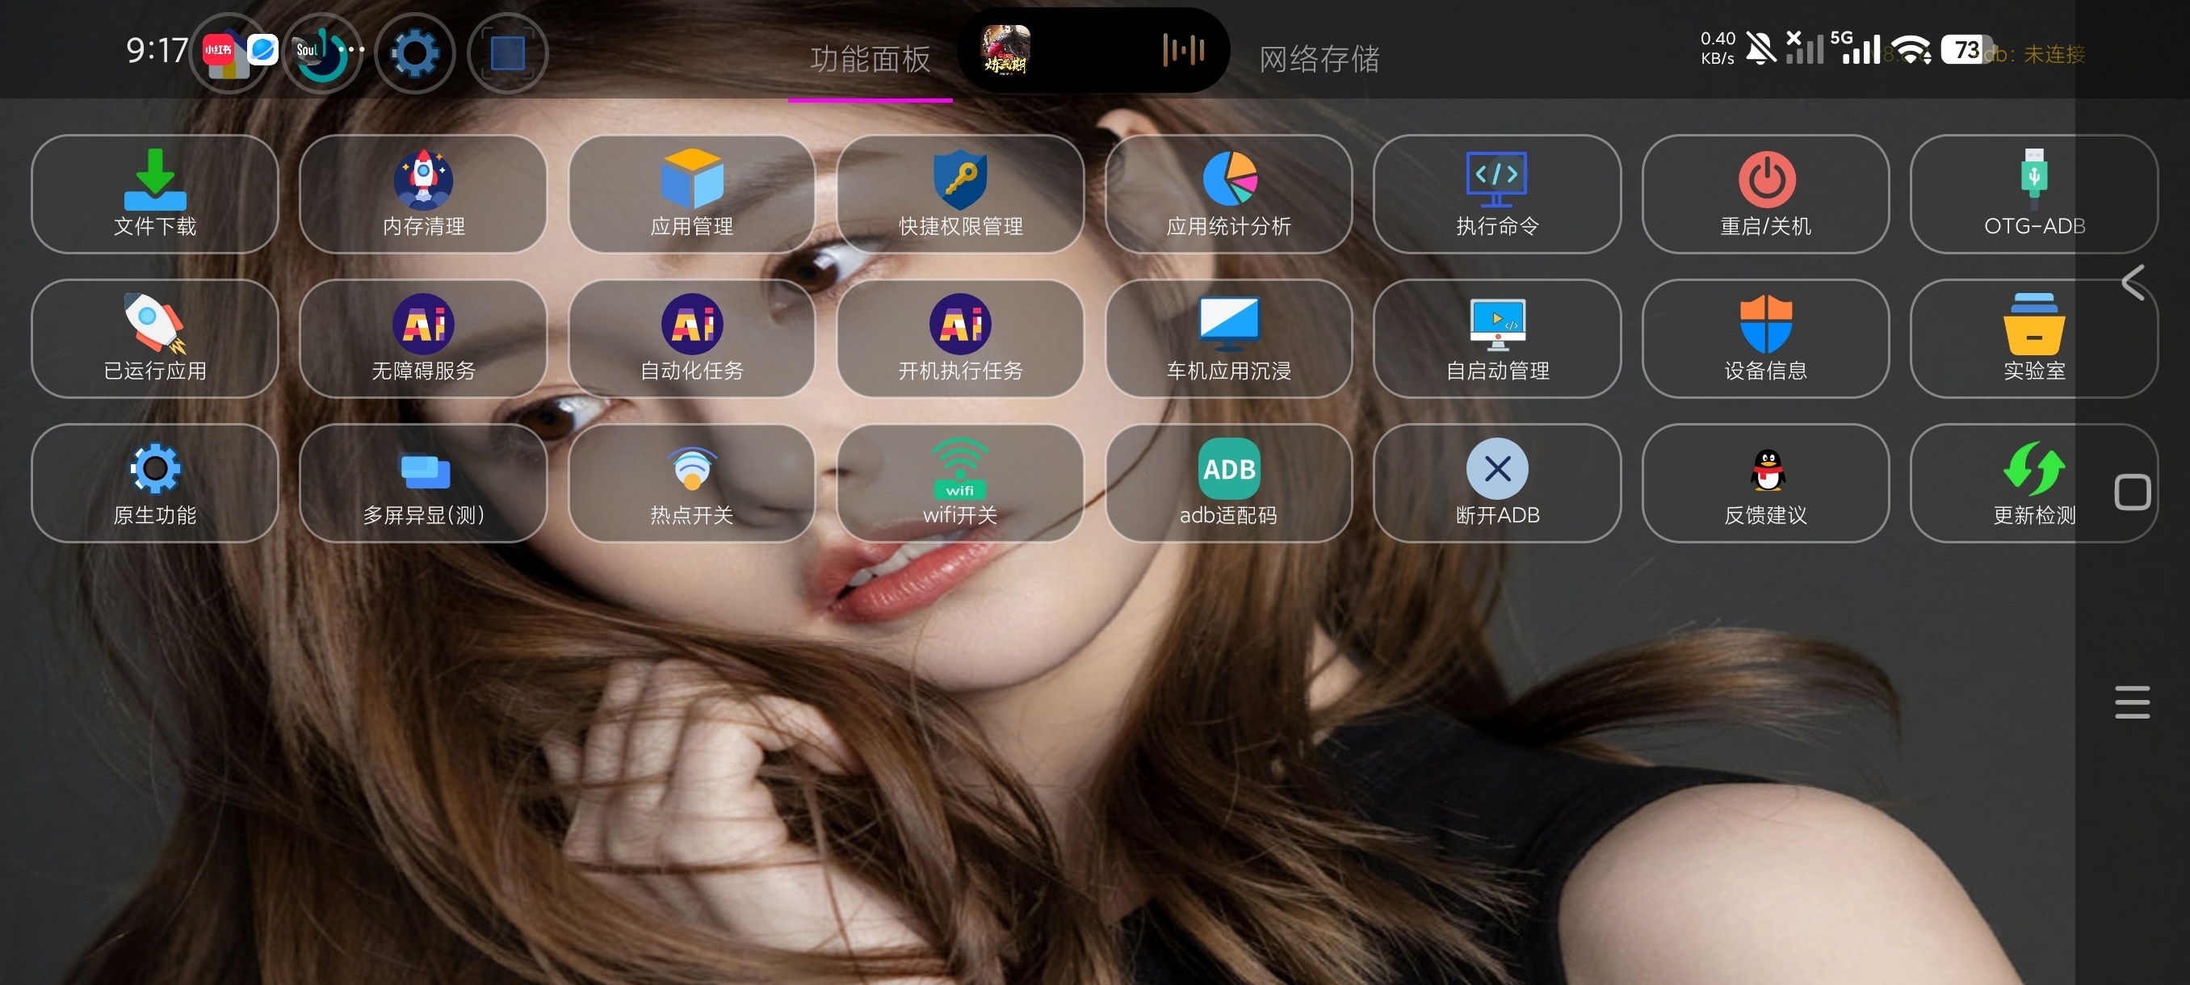Tap the muted bell status icon
This screenshot has height=985, width=2190.
click(x=1760, y=48)
